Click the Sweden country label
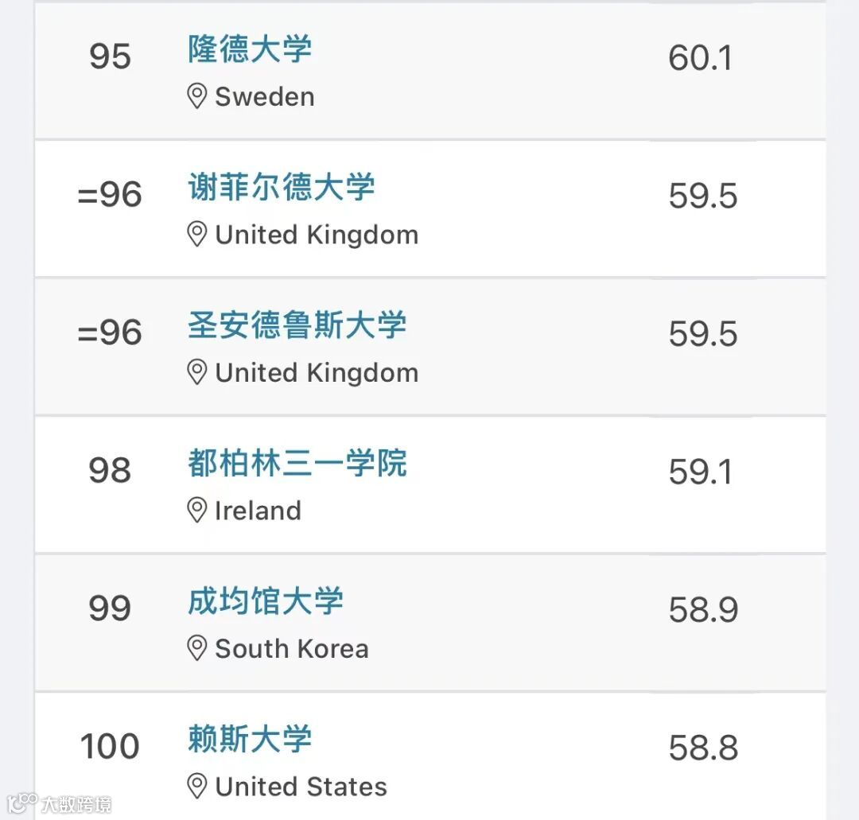Viewport: 859px width, 820px height. [265, 97]
